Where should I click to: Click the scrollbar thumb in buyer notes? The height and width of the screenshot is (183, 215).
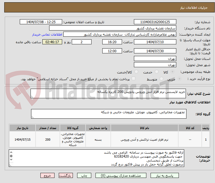point(11,156)
